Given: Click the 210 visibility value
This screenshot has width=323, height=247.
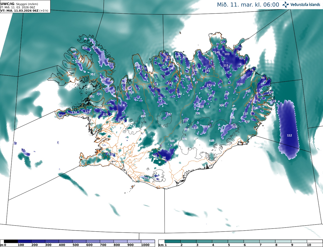Looking at the screenshot, I should point(95,48).
